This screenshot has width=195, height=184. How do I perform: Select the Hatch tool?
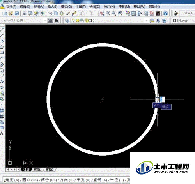pos(2,111)
